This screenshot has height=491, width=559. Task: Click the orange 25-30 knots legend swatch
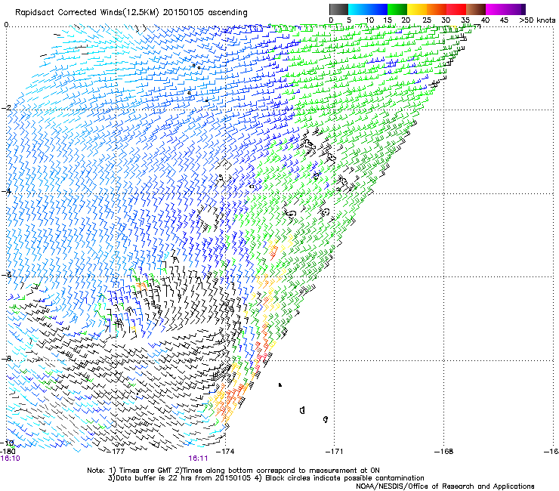pos(437,9)
